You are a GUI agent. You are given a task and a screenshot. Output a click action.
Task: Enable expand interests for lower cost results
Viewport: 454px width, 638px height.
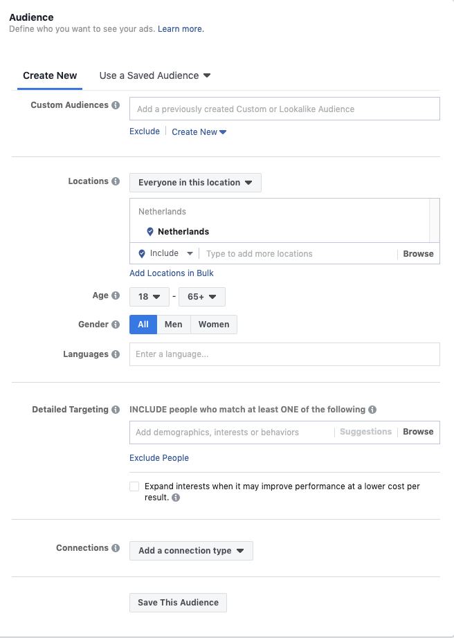[x=134, y=486]
